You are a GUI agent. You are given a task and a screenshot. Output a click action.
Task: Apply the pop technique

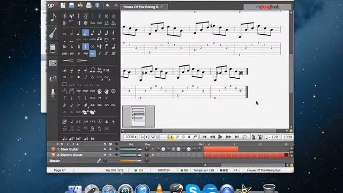tap(93, 91)
